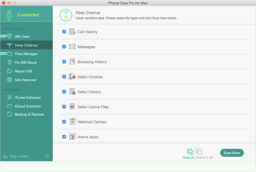This screenshot has width=256, height=172.
Task: Click the Select all checkmark icon
Action: 190,151
